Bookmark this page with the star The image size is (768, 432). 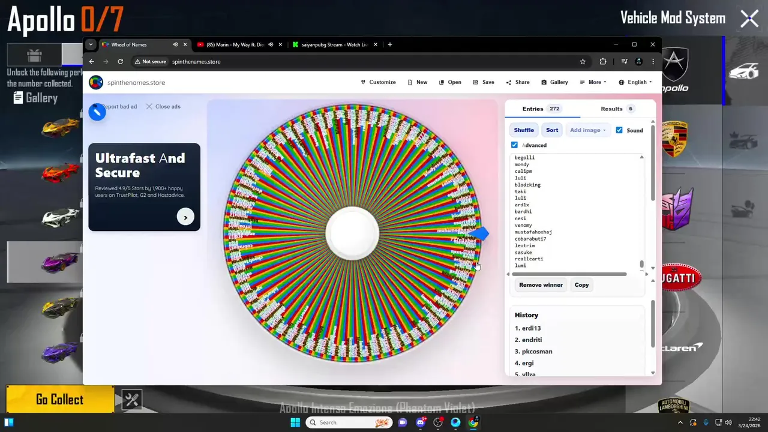coord(583,61)
